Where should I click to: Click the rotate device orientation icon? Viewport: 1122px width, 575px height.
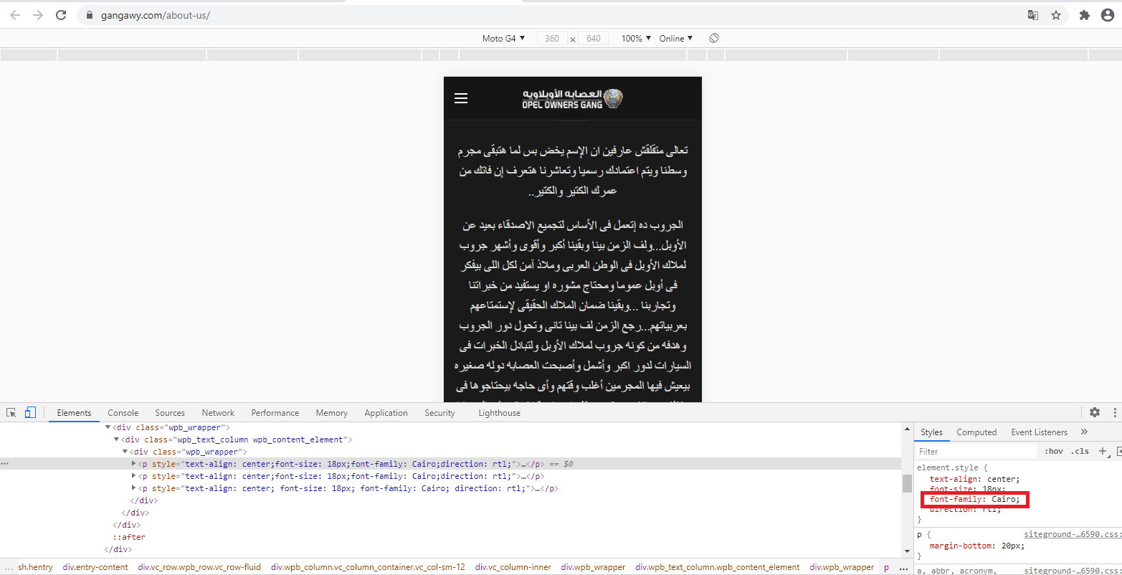pos(714,38)
